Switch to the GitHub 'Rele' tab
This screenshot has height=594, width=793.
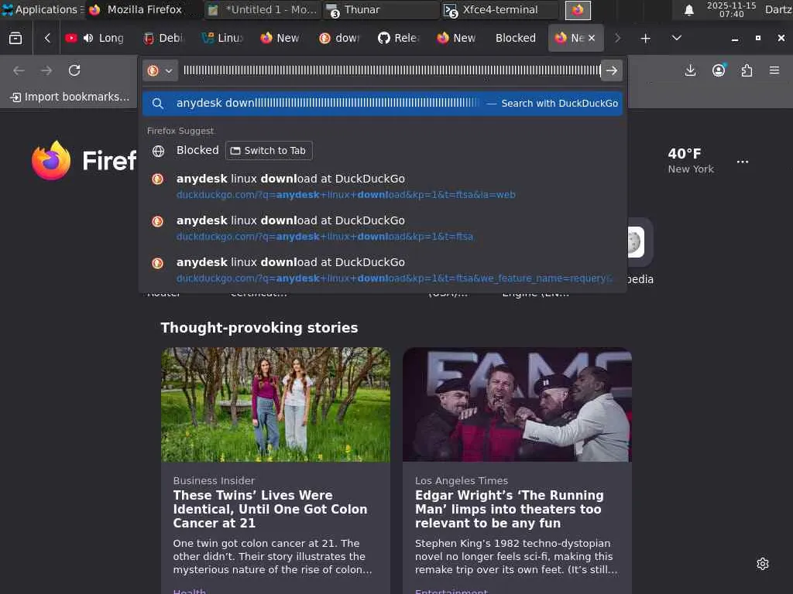coord(399,38)
